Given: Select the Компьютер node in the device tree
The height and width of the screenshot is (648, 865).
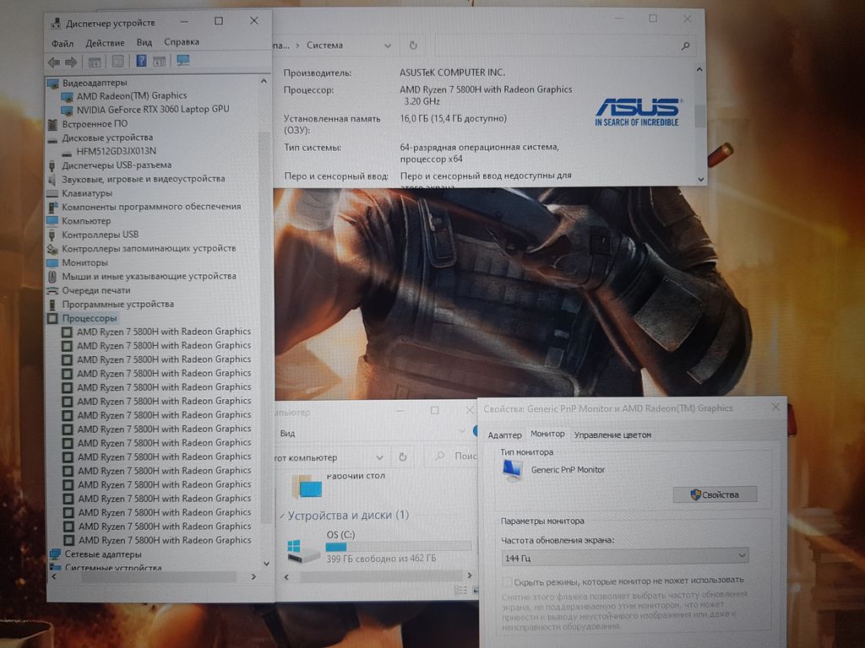Looking at the screenshot, I should pyautogui.click(x=86, y=221).
